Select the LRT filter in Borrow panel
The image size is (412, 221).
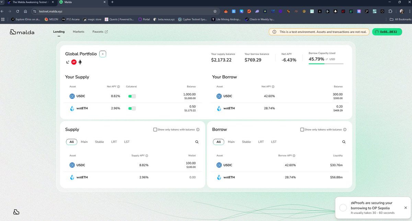click(261, 142)
